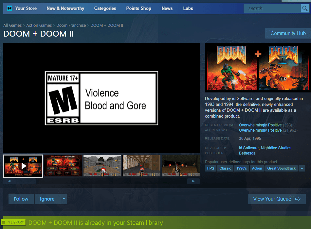Open Ignore options dropdown arrow
Image resolution: width=311 pixels, height=229 pixels.
coord(64,199)
